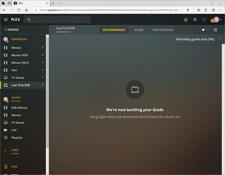Screen dimensions: 225x175
Task: Close the Plex browser tab
Action: pyautogui.click(x=47, y=3)
